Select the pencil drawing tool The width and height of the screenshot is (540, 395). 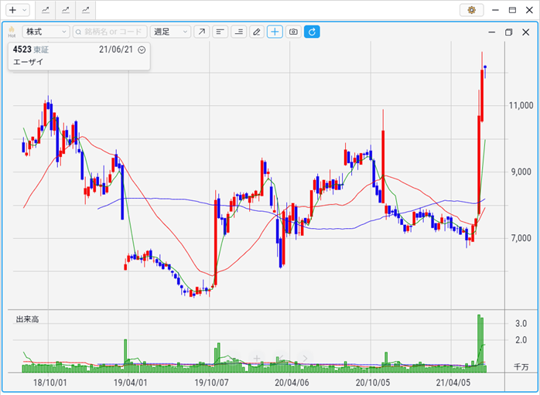tap(257, 32)
